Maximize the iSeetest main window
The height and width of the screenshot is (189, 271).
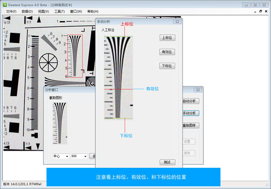tap(255, 5)
